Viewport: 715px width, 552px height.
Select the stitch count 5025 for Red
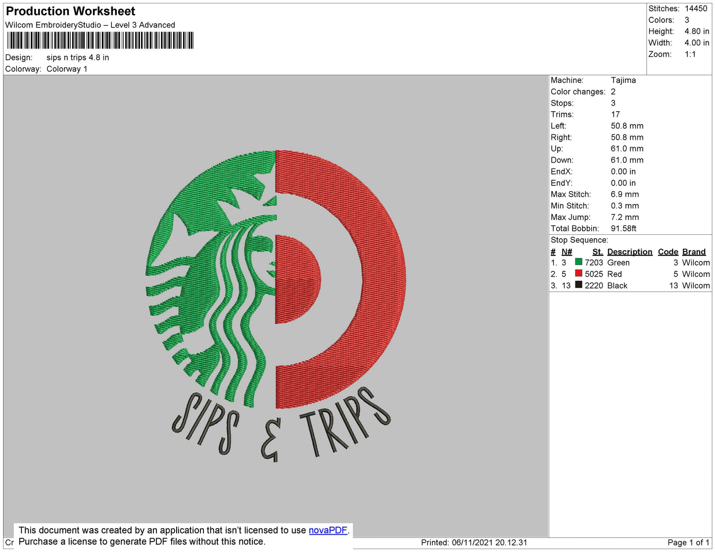pos(594,274)
